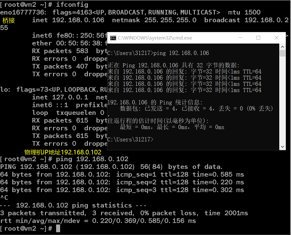Click 'mtu 1500' text
Viewport: 291px width, 235px height.
tap(244, 12)
